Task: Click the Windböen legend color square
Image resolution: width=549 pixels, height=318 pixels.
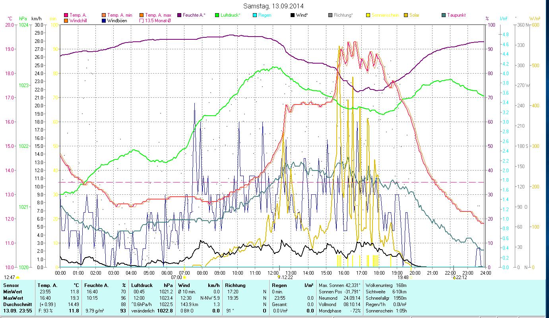Action: pos(104,20)
